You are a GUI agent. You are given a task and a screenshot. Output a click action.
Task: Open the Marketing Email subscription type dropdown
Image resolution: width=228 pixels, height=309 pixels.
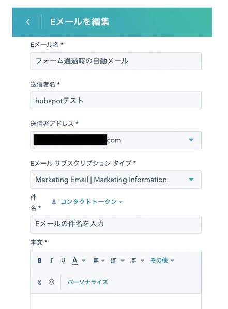coord(116,180)
